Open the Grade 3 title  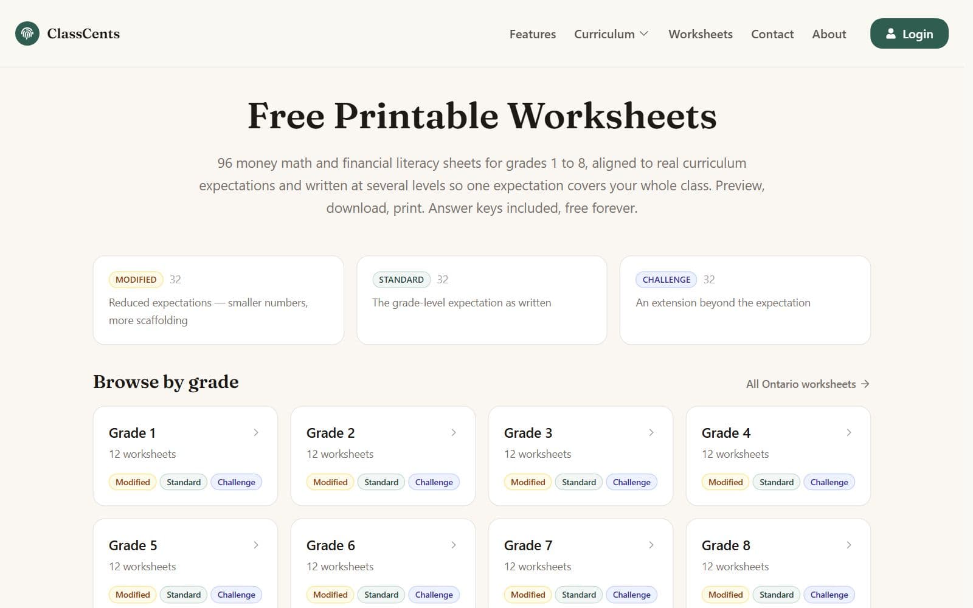(528, 433)
